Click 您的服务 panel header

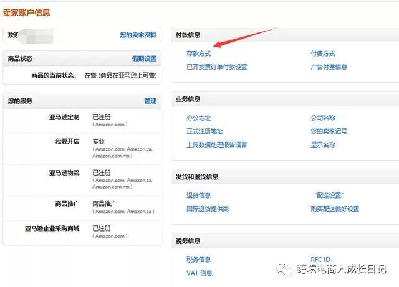pyautogui.click(x=20, y=101)
